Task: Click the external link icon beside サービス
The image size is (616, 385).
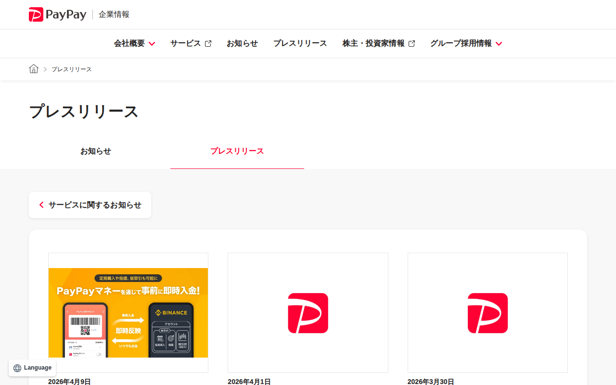Action: 208,44
